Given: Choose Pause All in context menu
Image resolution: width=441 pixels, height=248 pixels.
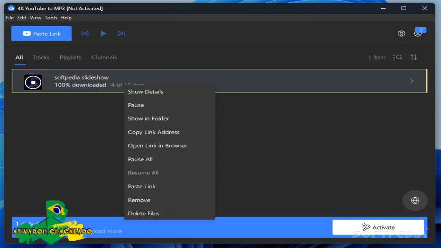Looking at the screenshot, I should coord(170,159).
